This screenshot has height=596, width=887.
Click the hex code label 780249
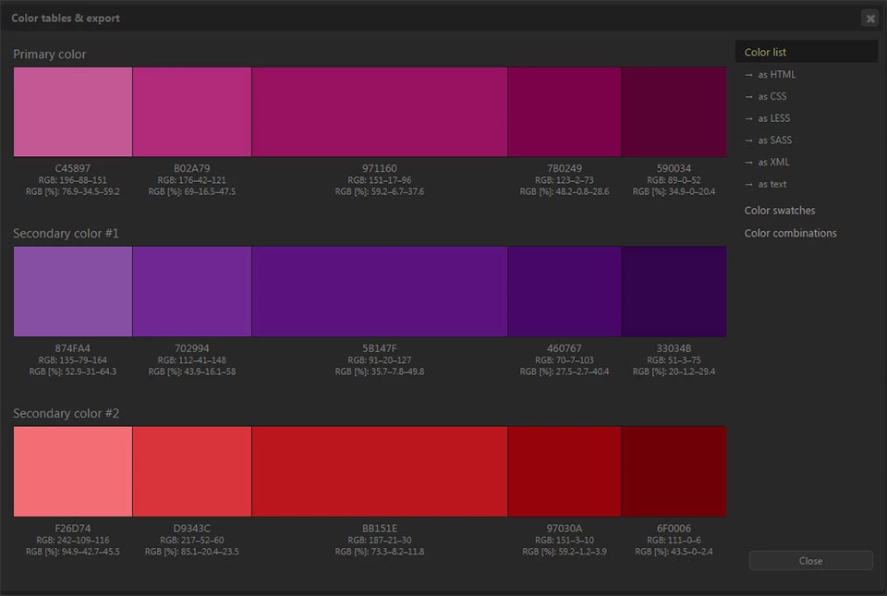point(565,168)
